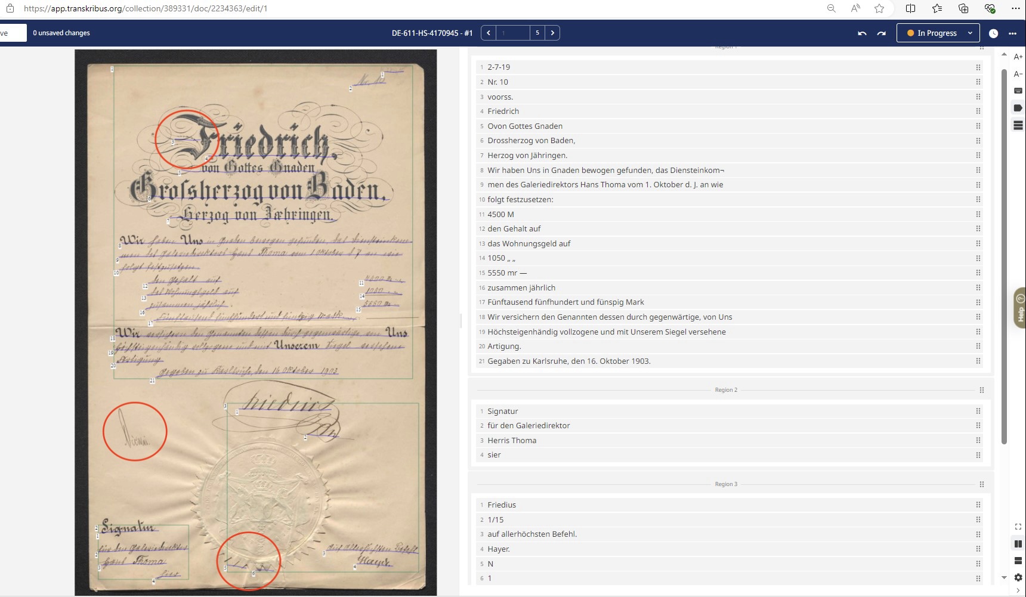Open the In Progress status dropdown

[938, 33]
